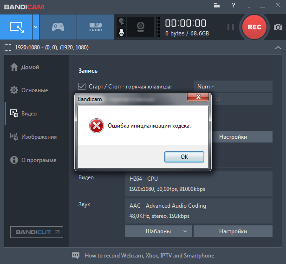Click the format Настройки button at the bottom
The height and width of the screenshot is (264, 286).
tap(233, 231)
